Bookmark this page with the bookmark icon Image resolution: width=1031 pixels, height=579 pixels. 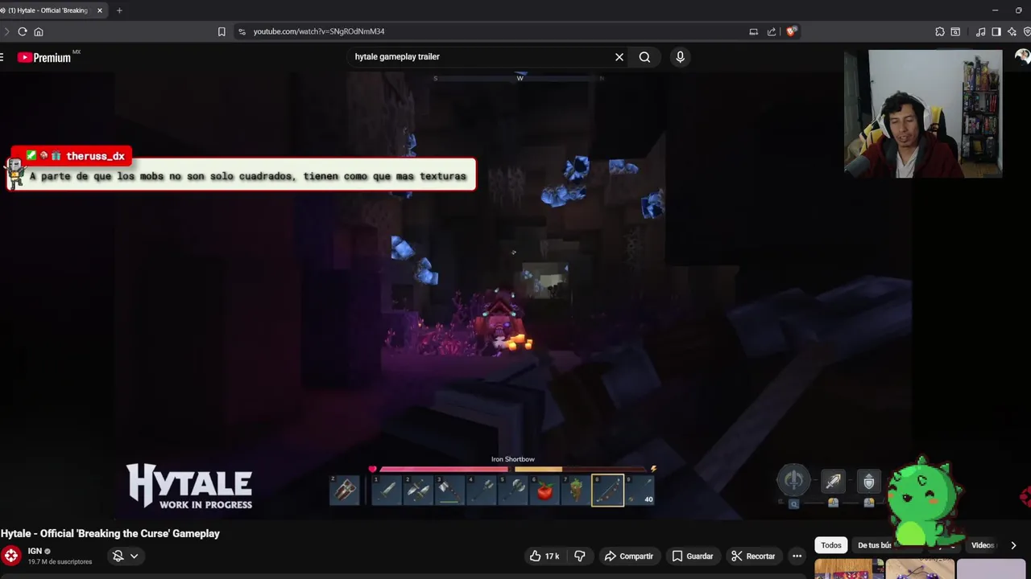coord(222,31)
